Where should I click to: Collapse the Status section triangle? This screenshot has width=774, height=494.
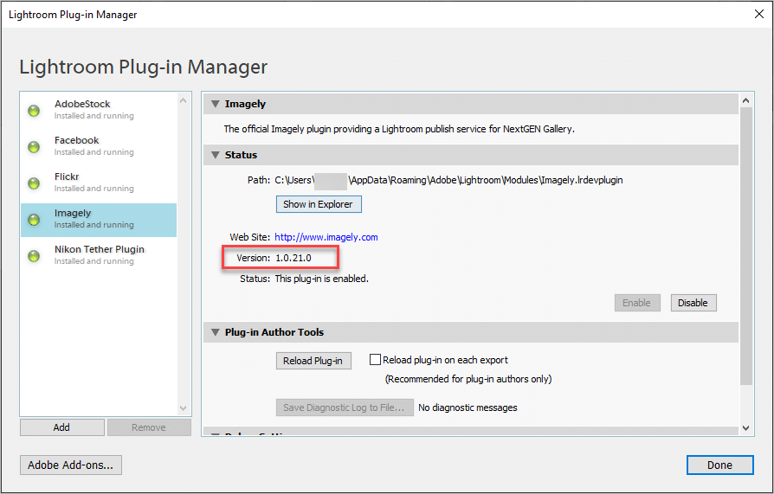[216, 155]
